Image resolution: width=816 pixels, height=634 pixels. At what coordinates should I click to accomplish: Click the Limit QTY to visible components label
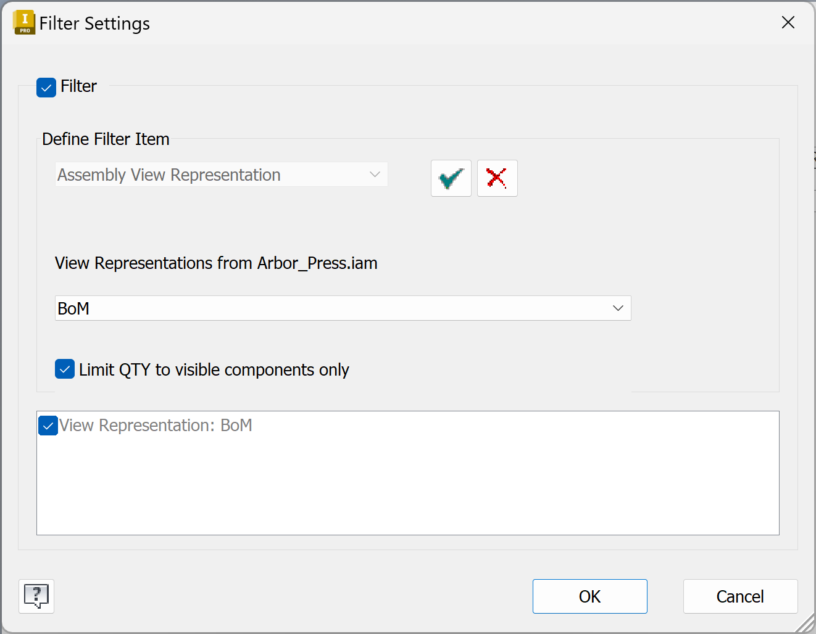coord(214,370)
